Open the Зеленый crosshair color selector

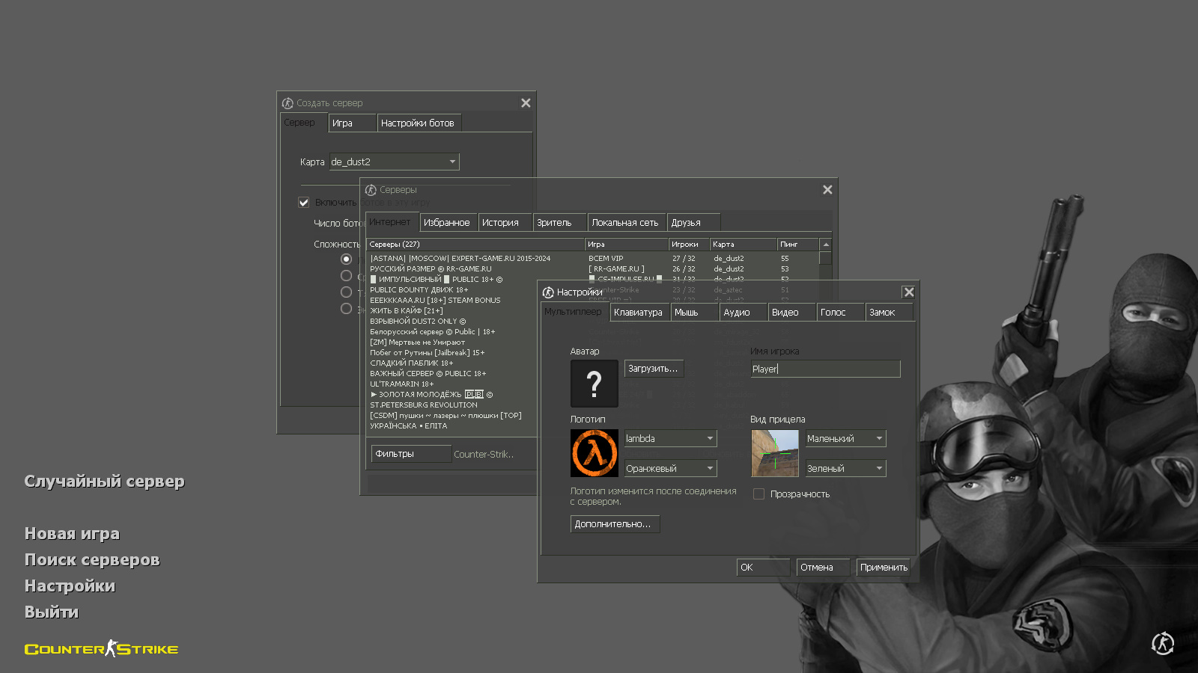[845, 468]
